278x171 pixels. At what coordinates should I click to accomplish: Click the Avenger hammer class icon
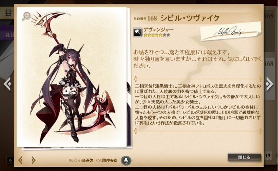pyautogui.click(x=138, y=32)
